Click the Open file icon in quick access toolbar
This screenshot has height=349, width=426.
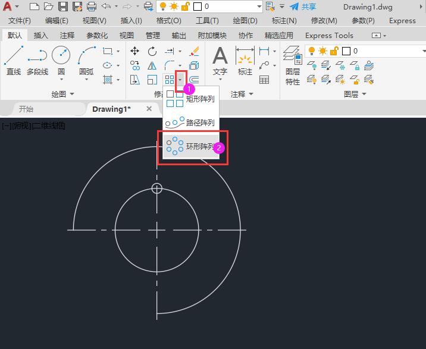point(48,7)
